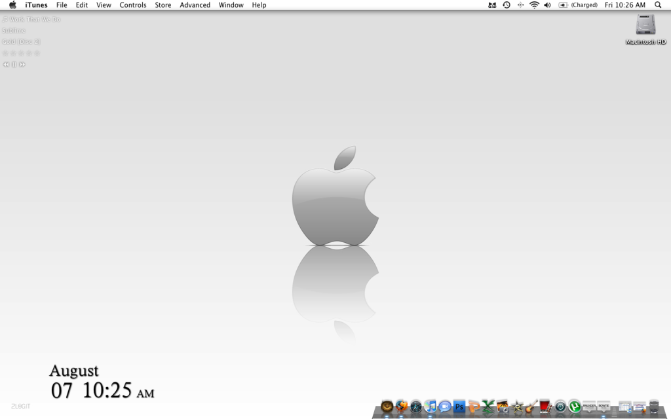Click the battery status icon
Viewport: 671px width, 419px height.
click(x=563, y=5)
